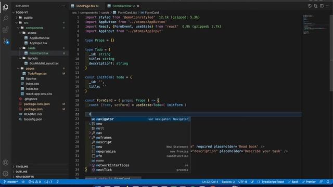Click the LF end-of-line selector
The width and height of the screenshot is (333, 187).
pyautogui.click(x=252, y=182)
